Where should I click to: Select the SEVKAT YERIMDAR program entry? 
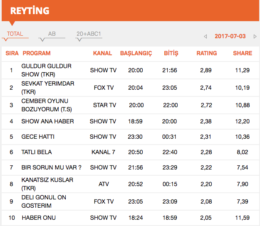pos(48,88)
